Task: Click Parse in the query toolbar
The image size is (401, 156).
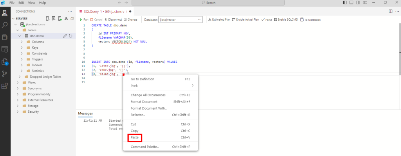Action: tap(266, 19)
